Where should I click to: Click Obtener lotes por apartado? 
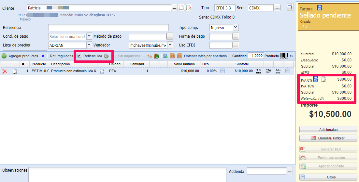click(x=205, y=56)
